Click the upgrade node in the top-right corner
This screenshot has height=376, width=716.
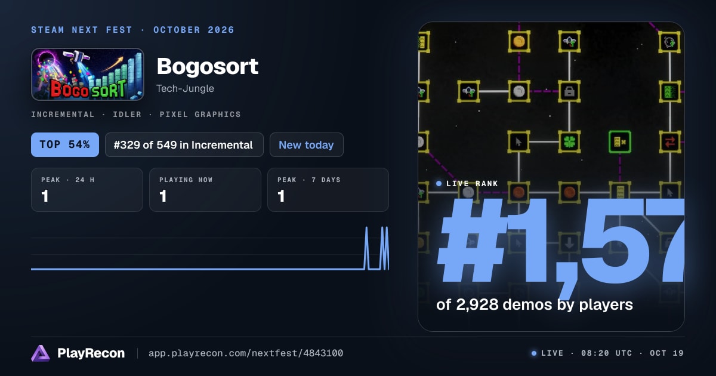pyautogui.click(x=670, y=41)
